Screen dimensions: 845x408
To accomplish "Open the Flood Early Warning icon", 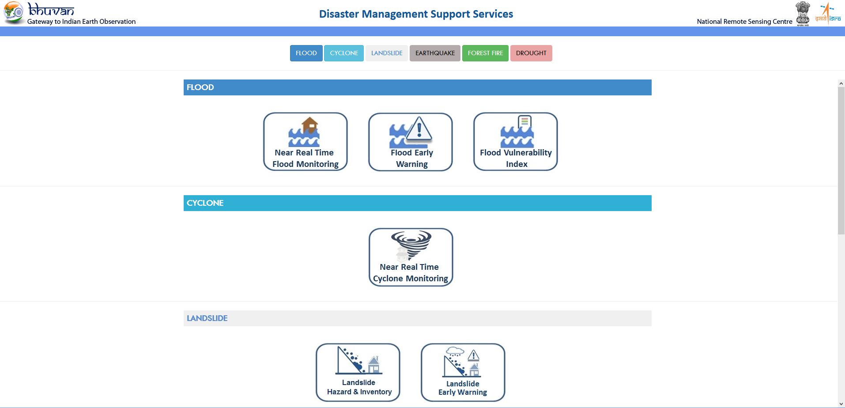I will click(410, 141).
